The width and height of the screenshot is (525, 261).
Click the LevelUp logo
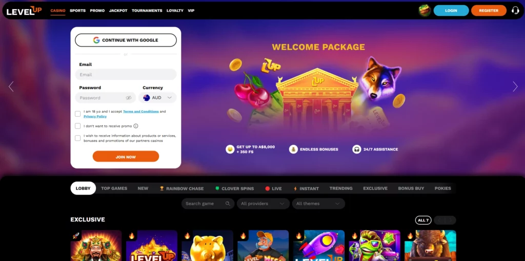coord(24,11)
